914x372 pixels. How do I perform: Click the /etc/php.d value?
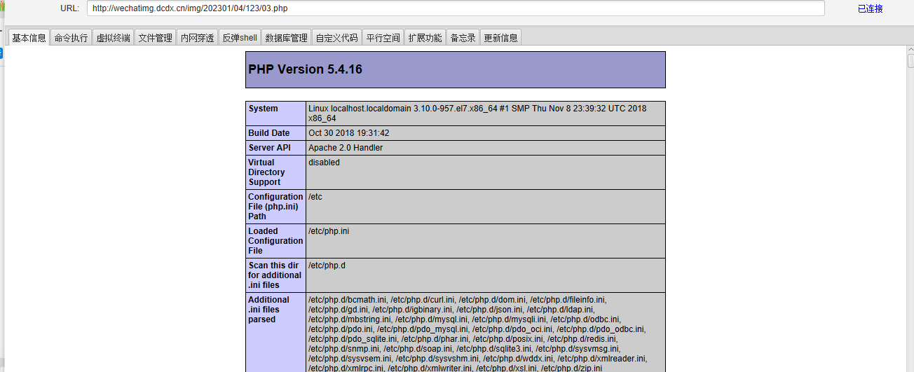[327, 266]
